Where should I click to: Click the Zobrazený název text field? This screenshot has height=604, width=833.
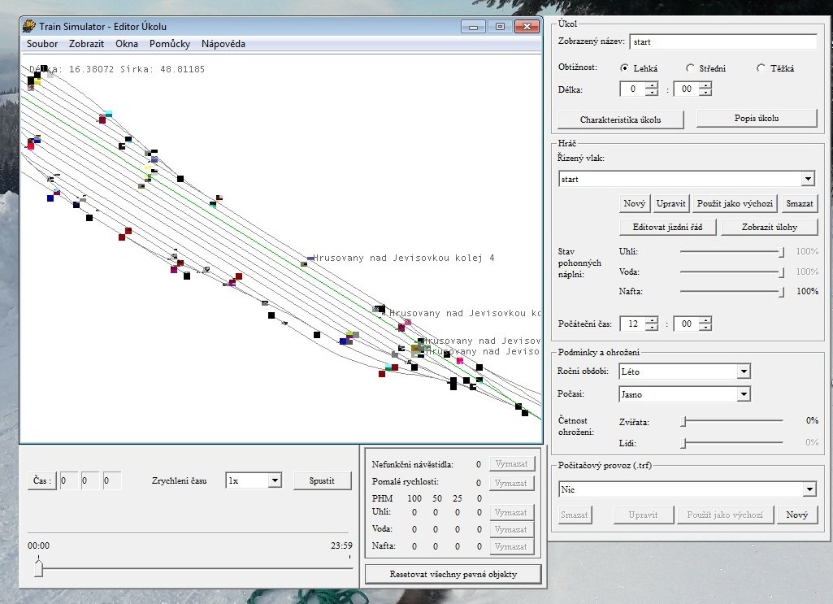pyautogui.click(x=722, y=42)
